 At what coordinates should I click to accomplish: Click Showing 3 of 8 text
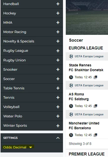[x=80, y=144]
